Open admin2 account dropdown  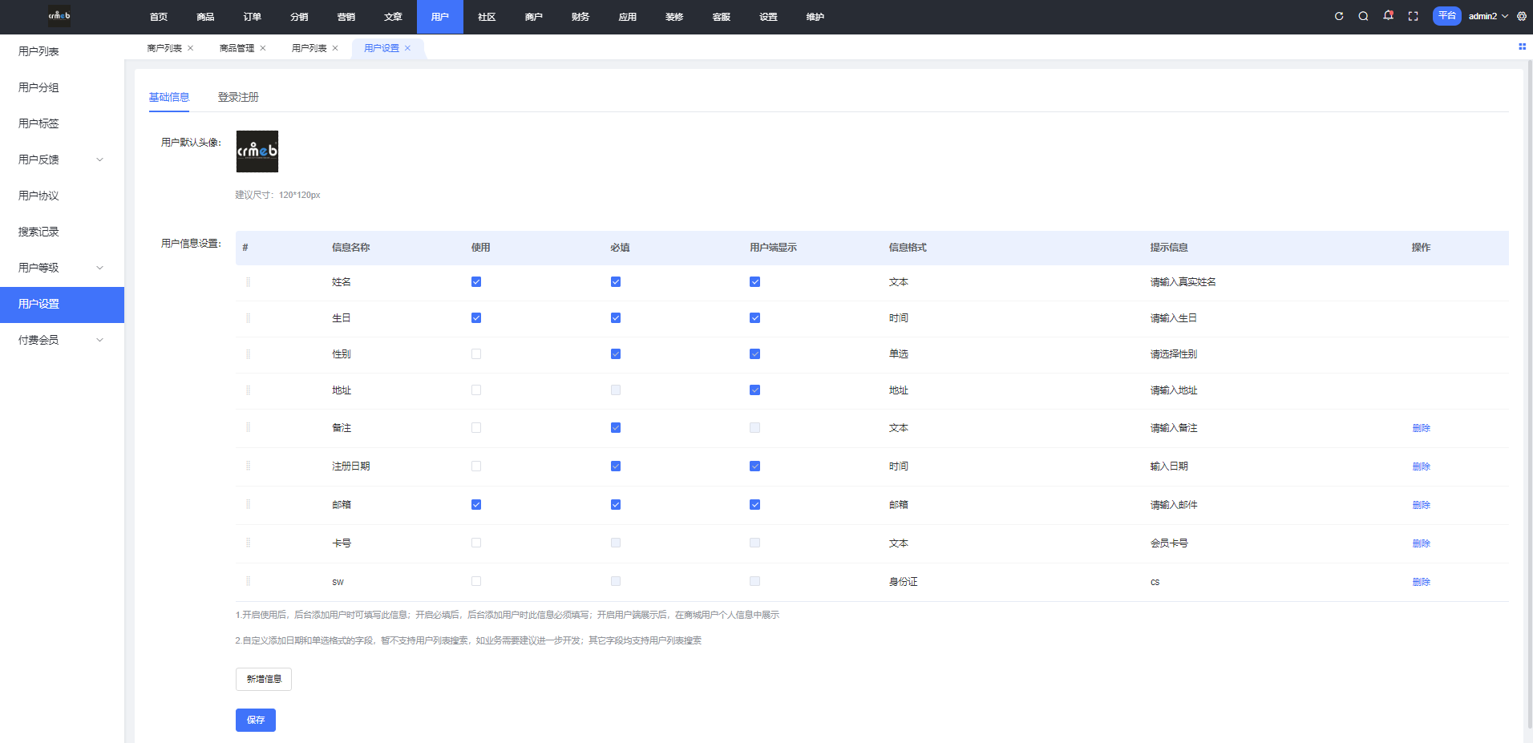click(1487, 16)
